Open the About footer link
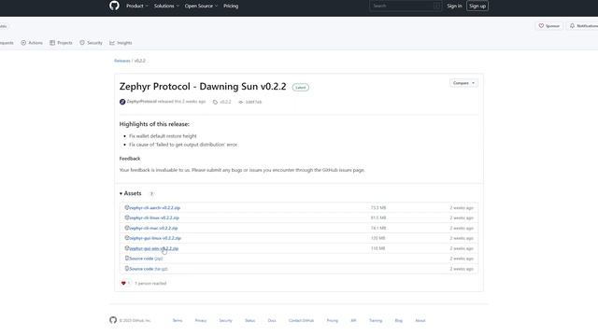Screen dimensions: 598x336 point(420,320)
